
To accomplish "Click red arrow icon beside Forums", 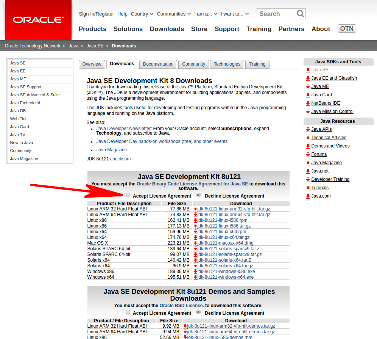I will pos(308,154).
